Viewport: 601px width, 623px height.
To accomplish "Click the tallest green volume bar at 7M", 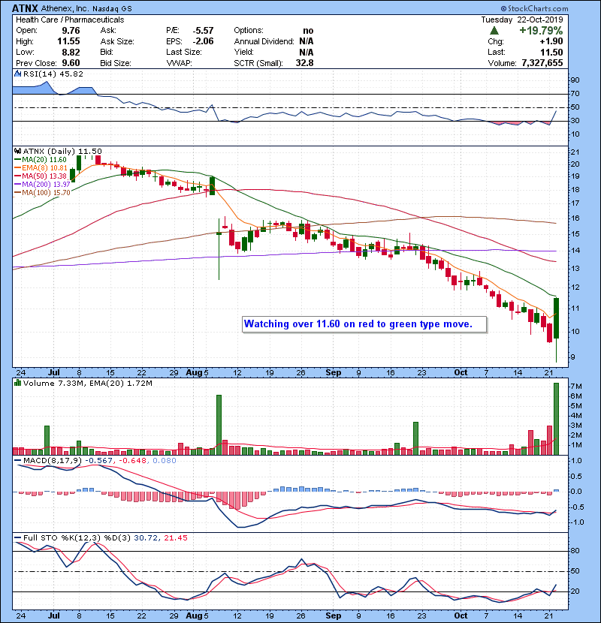I will [556, 419].
